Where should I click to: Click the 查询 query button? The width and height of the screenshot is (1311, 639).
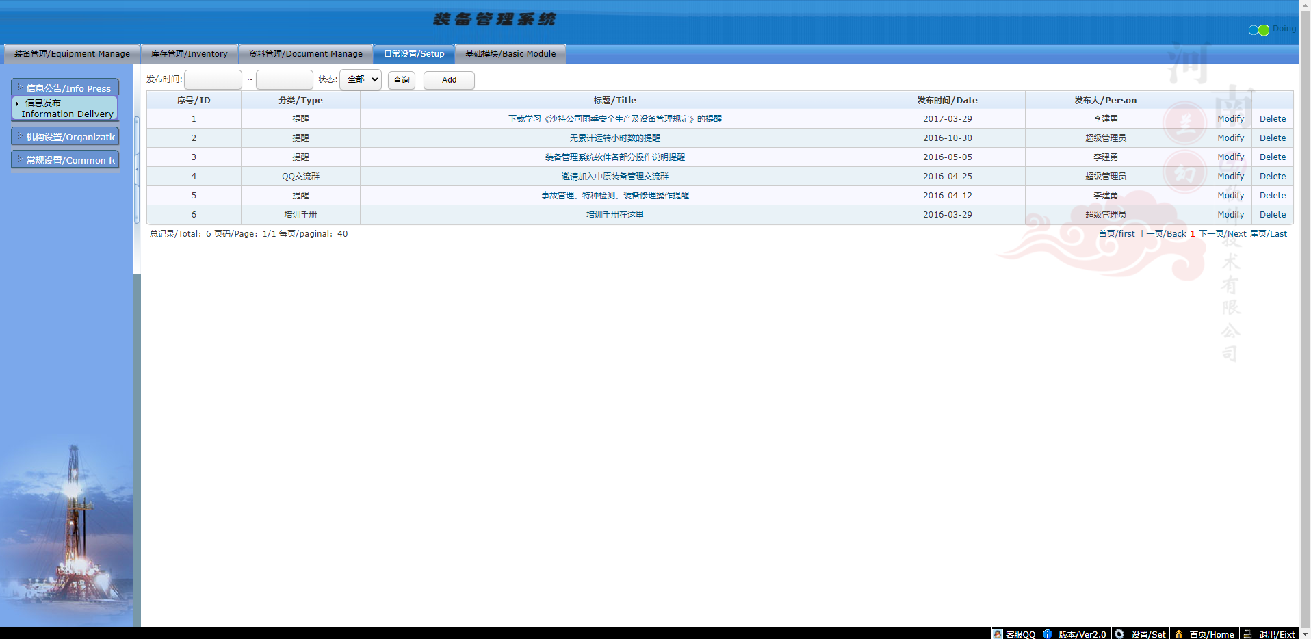[x=401, y=80]
